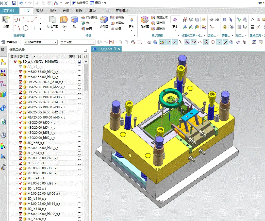The height and width of the screenshot is (221, 265).
Task: Click the Switch Window (切换窗口) button
Action: tap(80, 3)
